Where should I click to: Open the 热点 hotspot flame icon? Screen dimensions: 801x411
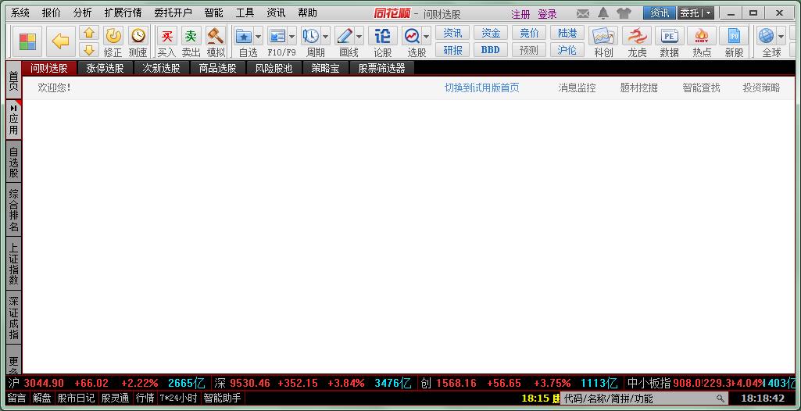coord(702,41)
